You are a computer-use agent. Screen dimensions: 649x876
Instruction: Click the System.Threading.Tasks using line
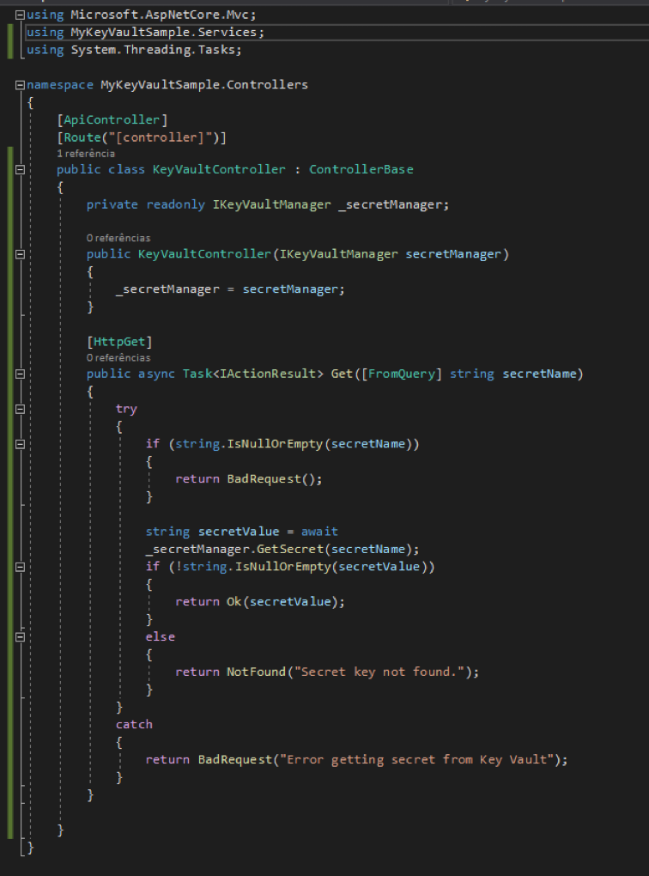[x=134, y=50]
